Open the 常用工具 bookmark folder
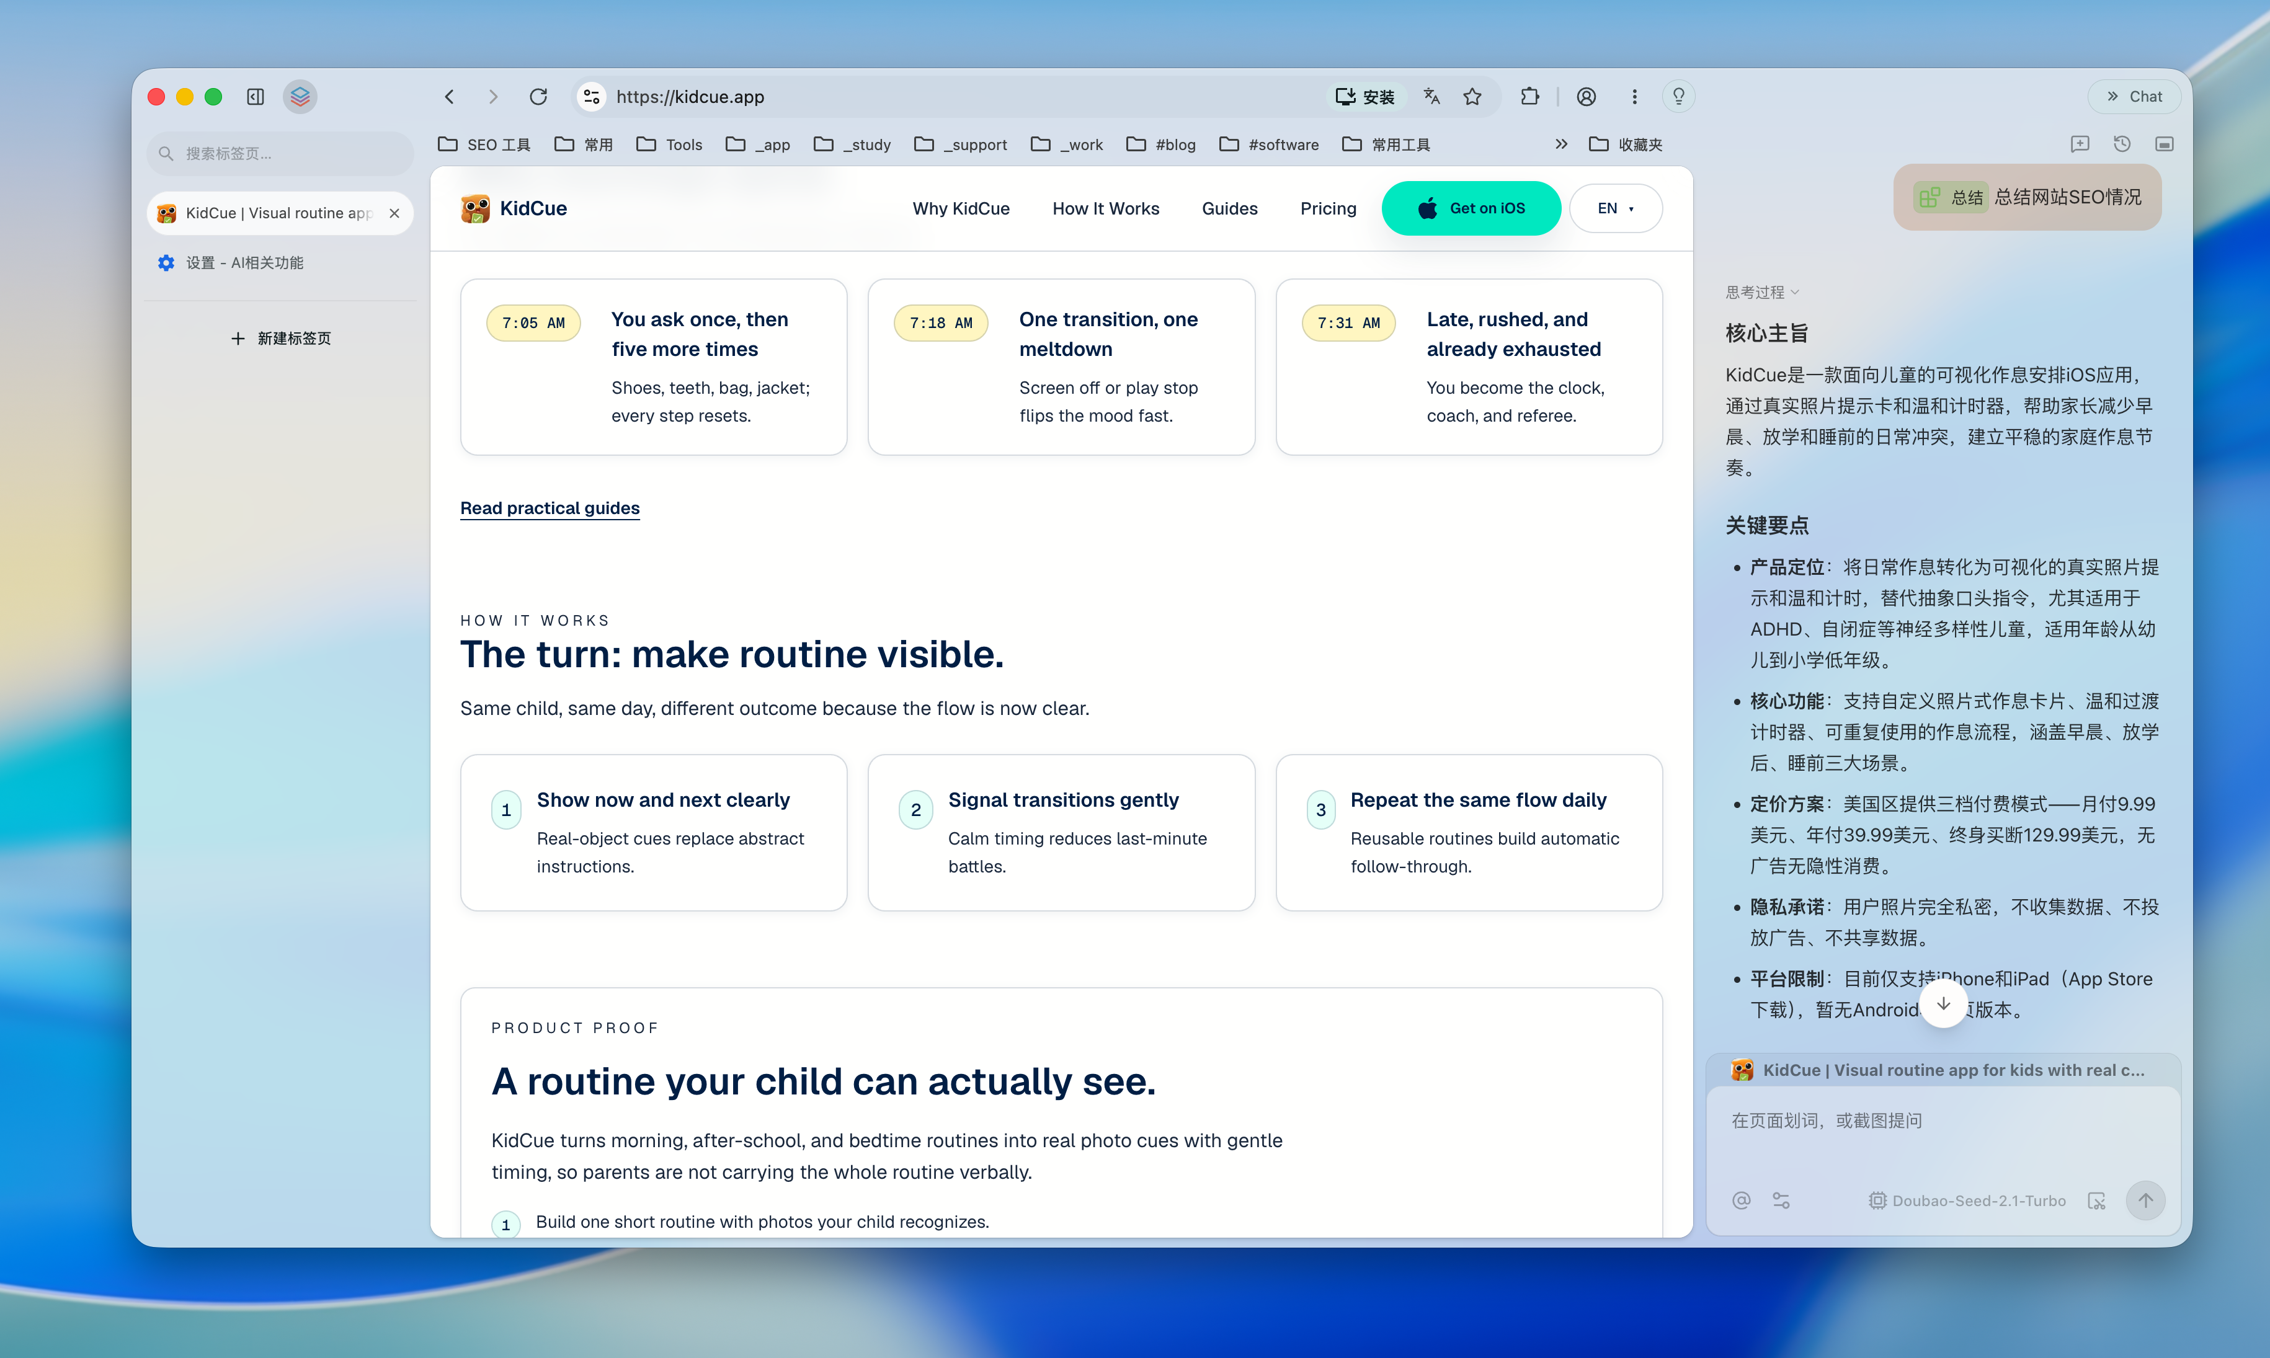Screen dimensions: 2270x1358 point(1386,144)
